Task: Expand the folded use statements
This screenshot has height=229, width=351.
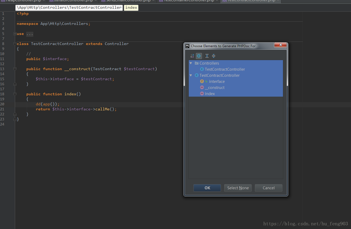Action: point(15,34)
